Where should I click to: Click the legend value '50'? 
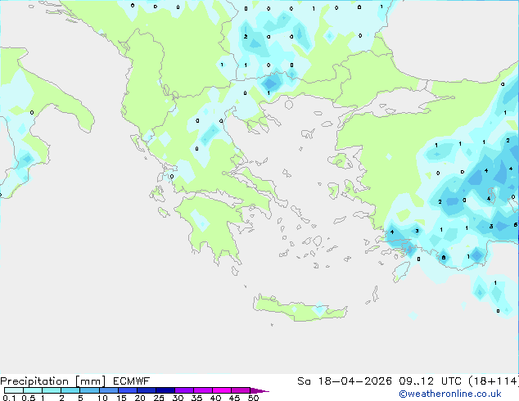coord(254,398)
